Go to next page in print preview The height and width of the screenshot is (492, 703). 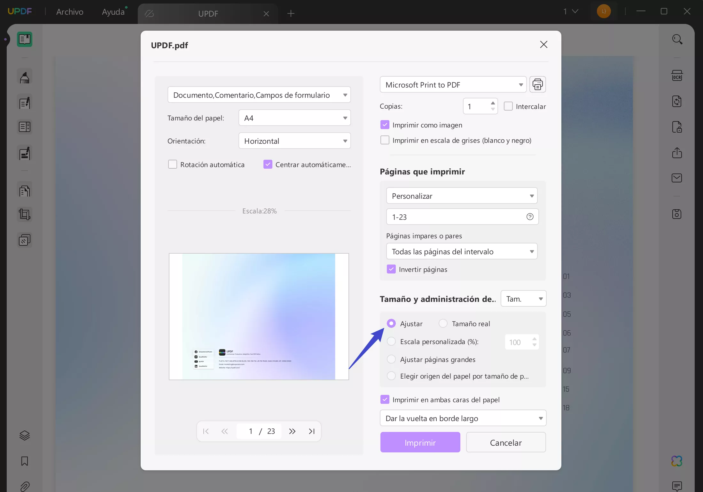[x=292, y=431]
